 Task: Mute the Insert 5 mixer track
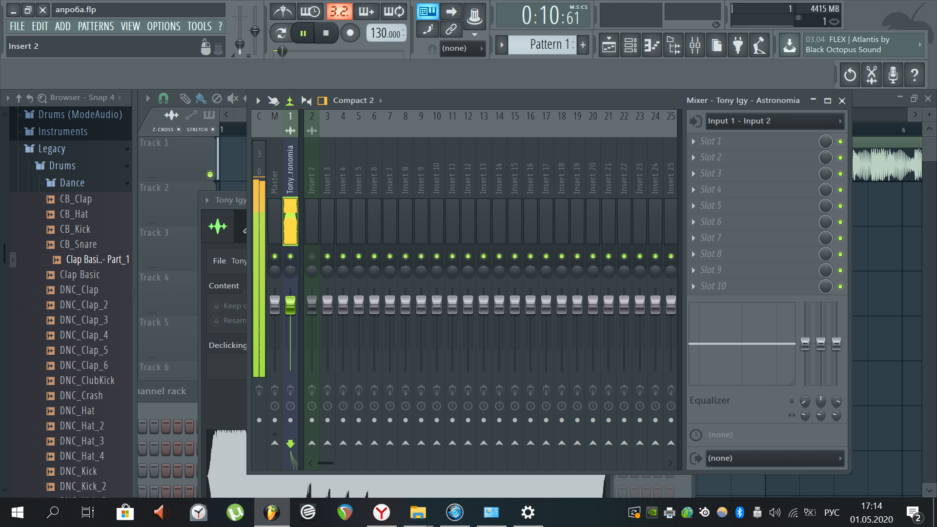click(x=359, y=256)
